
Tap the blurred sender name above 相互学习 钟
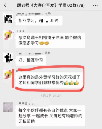pyautogui.click(x=33, y=14)
